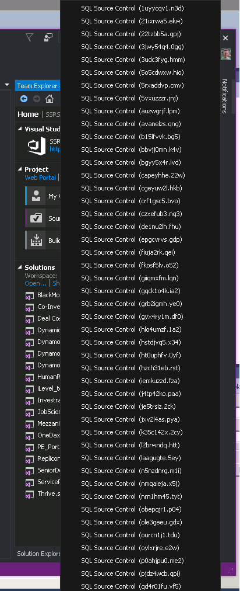
Task: Click the forward arrow in Team Explorer
Action: pyautogui.click(x=37, y=99)
